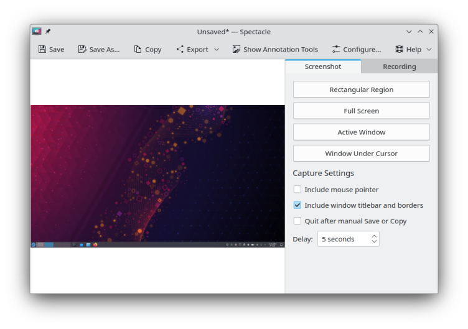Enable Quit after manual Save or Copy

(297, 221)
